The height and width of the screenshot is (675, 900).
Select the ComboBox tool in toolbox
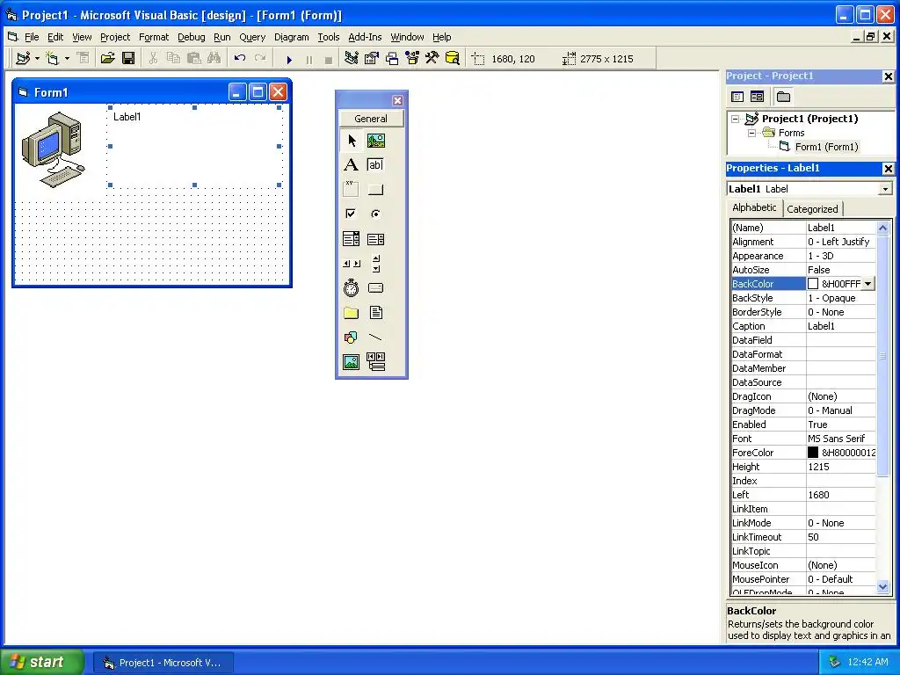click(352, 239)
